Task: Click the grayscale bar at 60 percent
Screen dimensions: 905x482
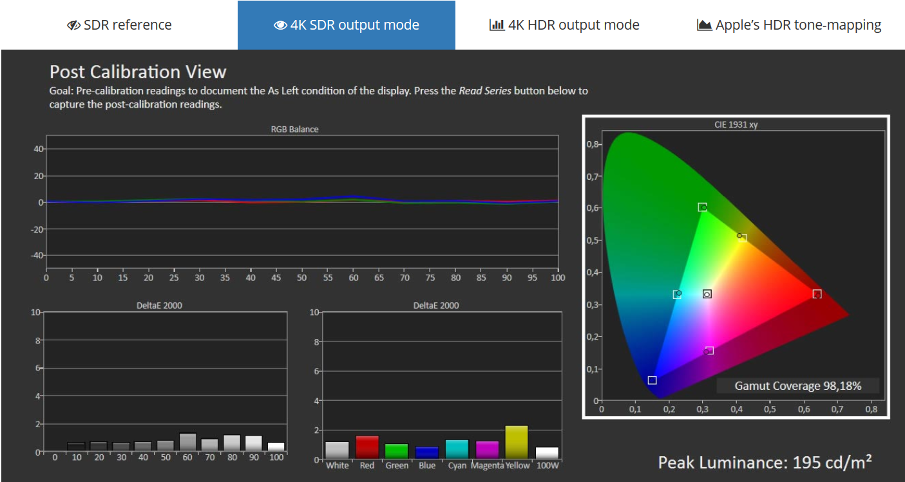Action: pyautogui.click(x=187, y=442)
